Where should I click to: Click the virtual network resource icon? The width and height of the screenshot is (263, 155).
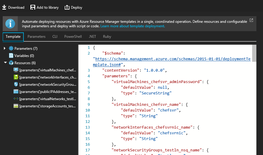[16, 99]
